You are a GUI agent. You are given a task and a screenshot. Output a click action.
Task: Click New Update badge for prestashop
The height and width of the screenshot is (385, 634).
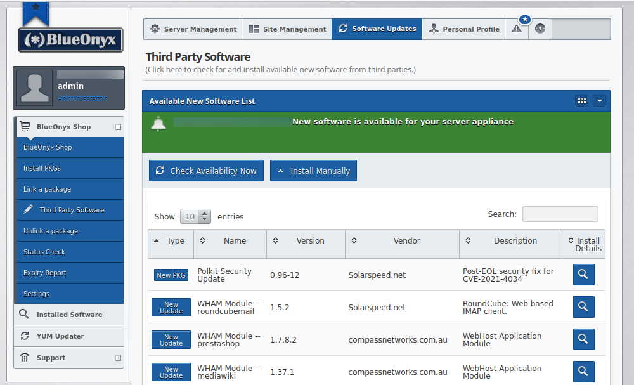(171, 340)
